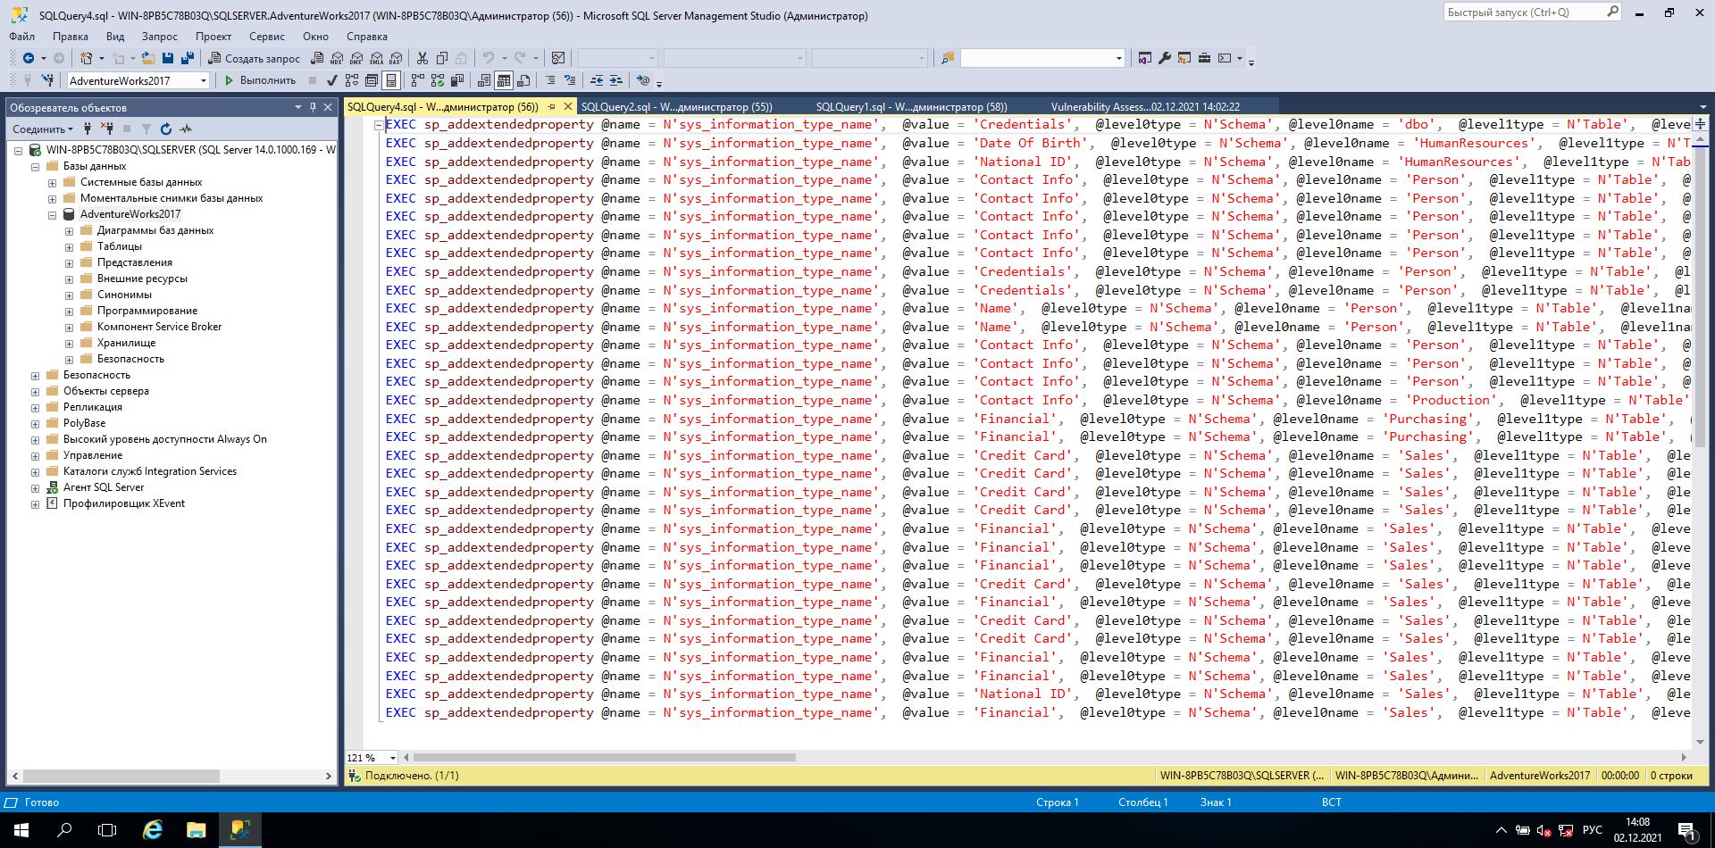Click the Query Options icon
Screen dimensions: 1715x848
372,80
